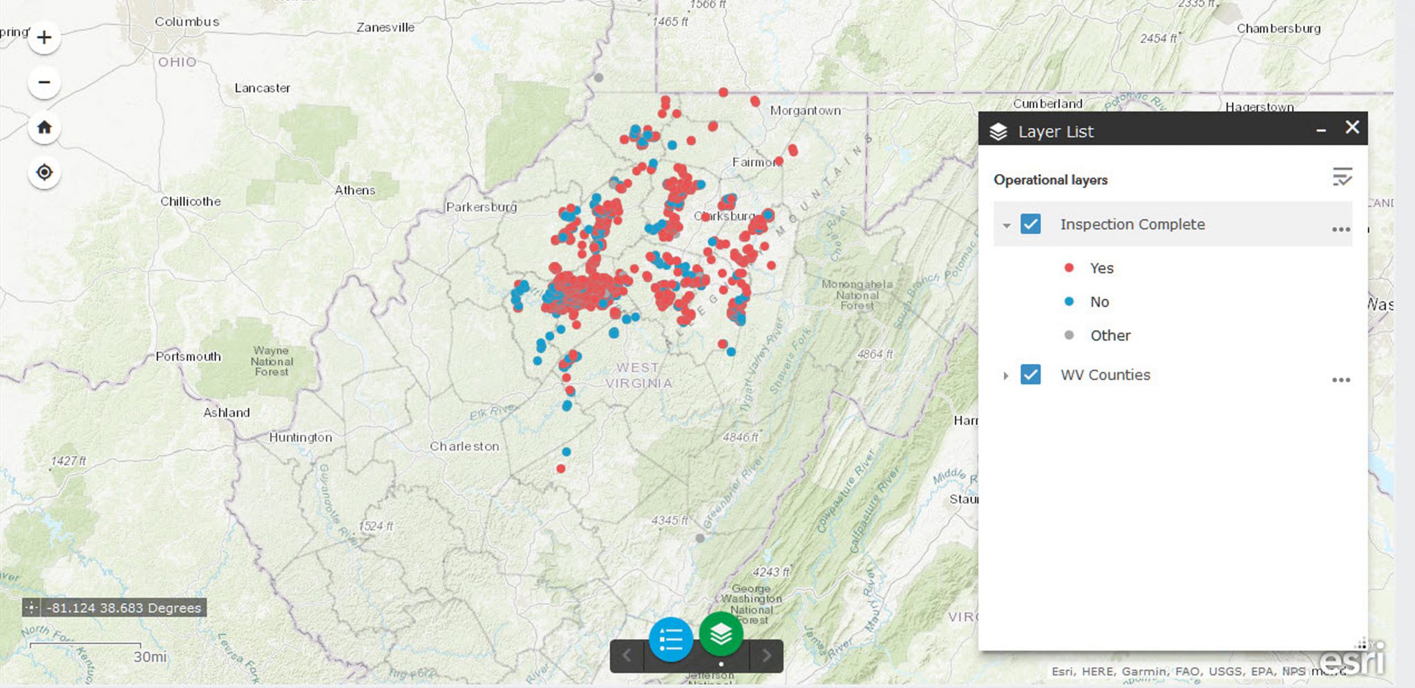The image size is (1415, 688).
Task: Click the next widget arrow
Action: (766, 655)
